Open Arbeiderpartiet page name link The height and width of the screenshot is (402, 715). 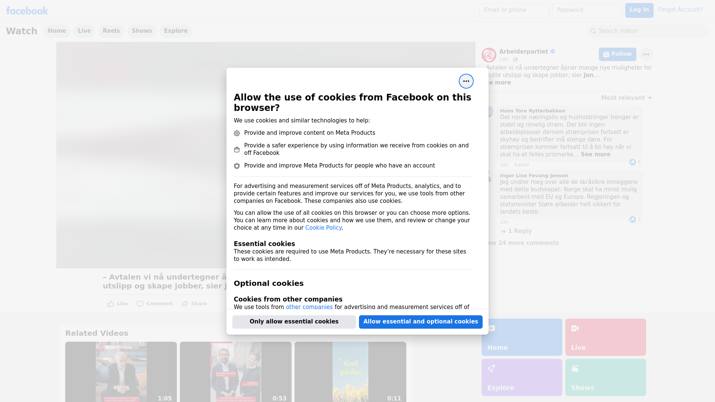(x=524, y=52)
